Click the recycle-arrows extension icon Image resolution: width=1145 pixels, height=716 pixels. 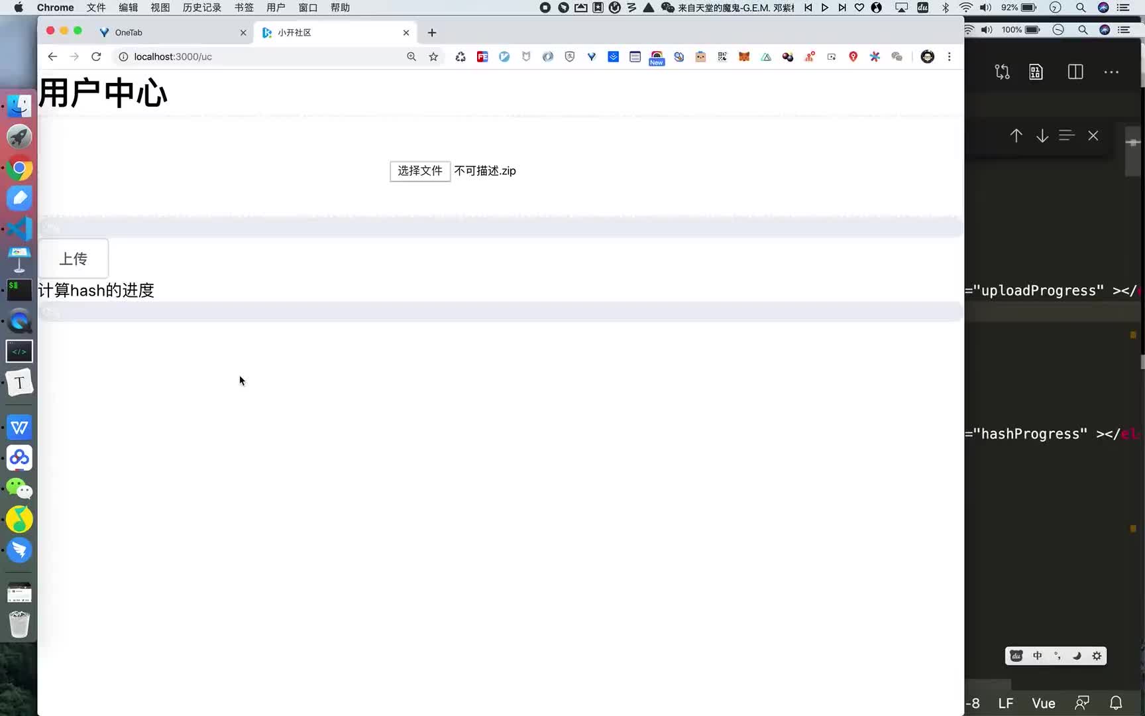click(461, 57)
